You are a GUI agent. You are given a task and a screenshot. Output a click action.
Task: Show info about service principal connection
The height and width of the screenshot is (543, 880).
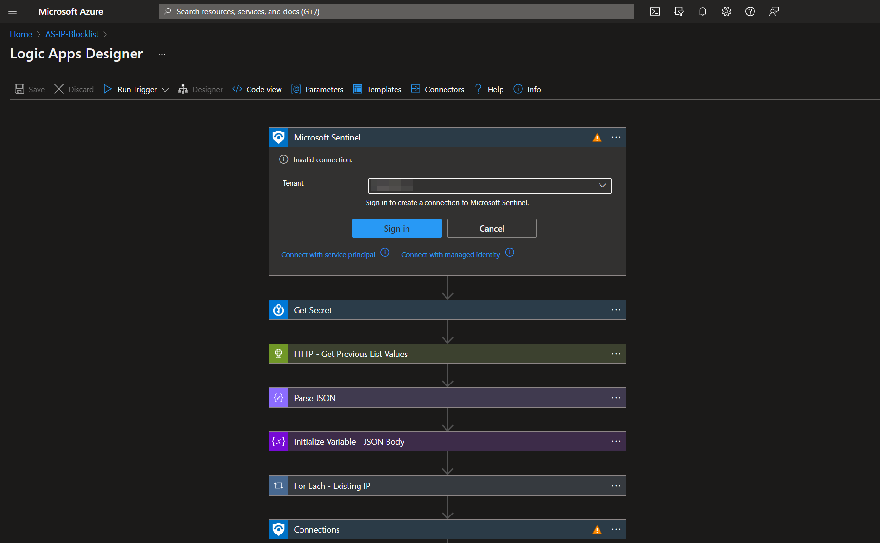[385, 253]
